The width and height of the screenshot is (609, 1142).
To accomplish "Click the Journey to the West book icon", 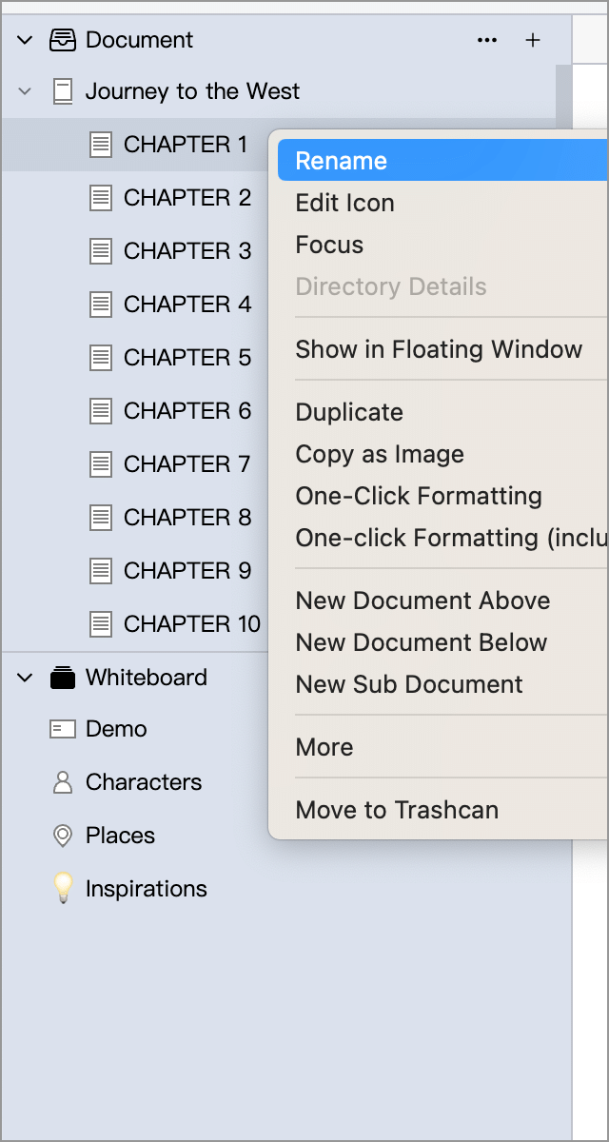I will [x=63, y=91].
